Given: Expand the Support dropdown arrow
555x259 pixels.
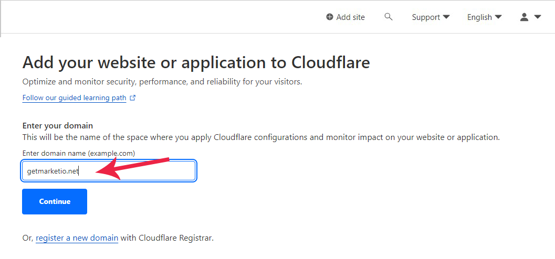Looking at the screenshot, I should coord(446,17).
